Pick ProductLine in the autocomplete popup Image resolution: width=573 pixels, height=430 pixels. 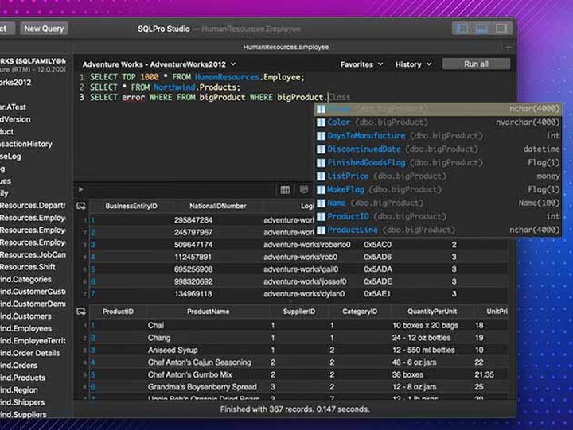click(353, 230)
